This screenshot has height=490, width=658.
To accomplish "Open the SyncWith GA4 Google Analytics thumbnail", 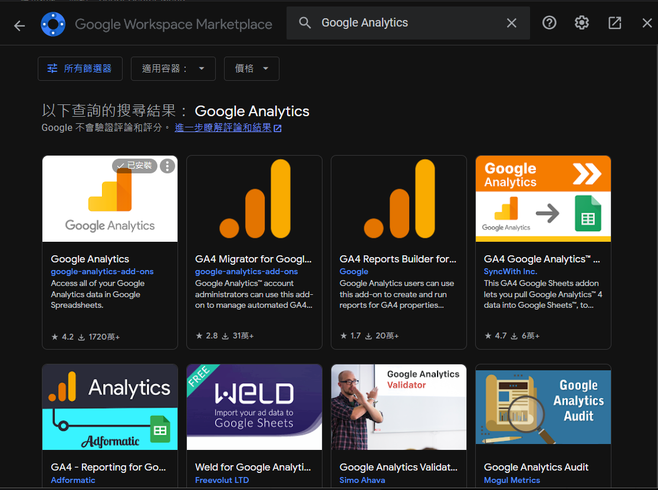I will [x=543, y=199].
